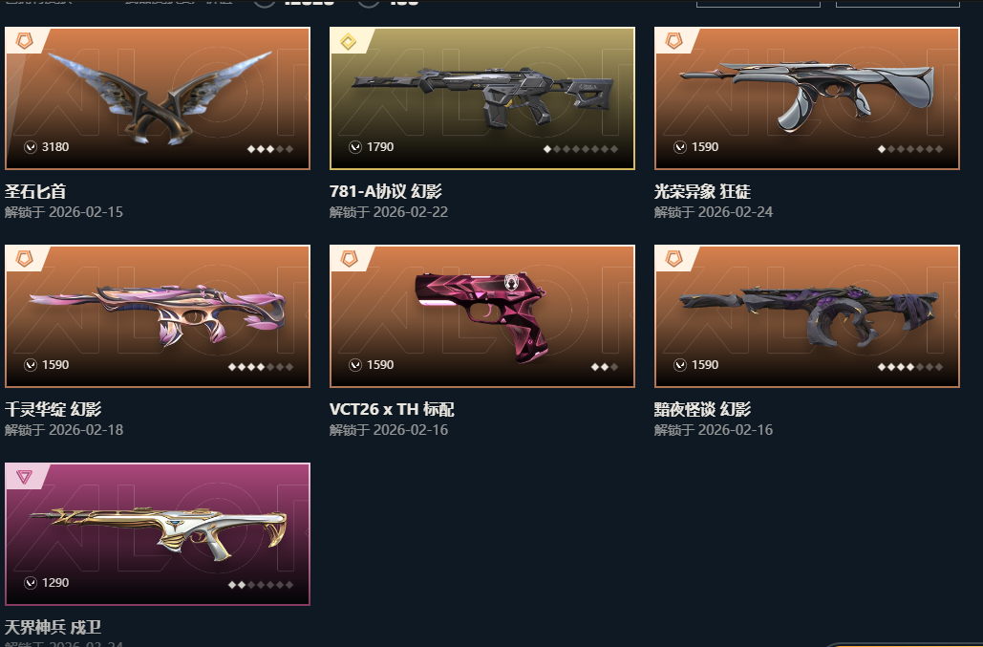Click the yellow diamond tier badge on 781-A协议
983x647 pixels.
click(349, 41)
